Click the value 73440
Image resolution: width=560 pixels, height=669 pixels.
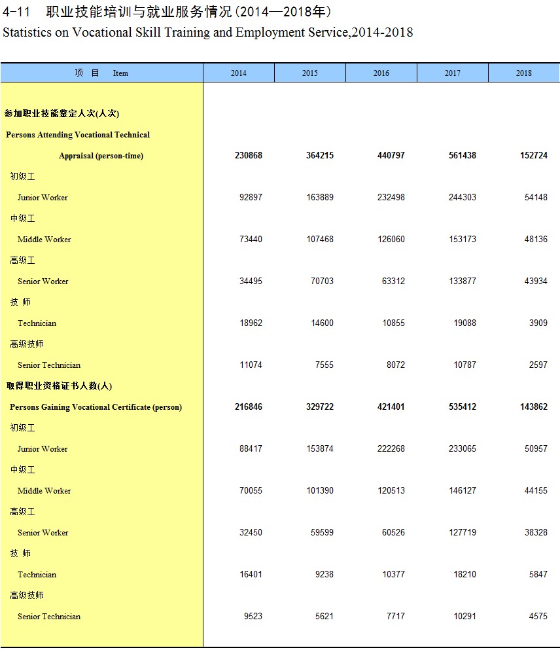click(251, 239)
